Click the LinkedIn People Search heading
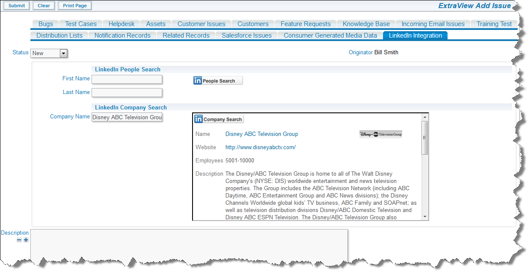Image resolution: width=528 pixels, height=271 pixels. click(128, 69)
